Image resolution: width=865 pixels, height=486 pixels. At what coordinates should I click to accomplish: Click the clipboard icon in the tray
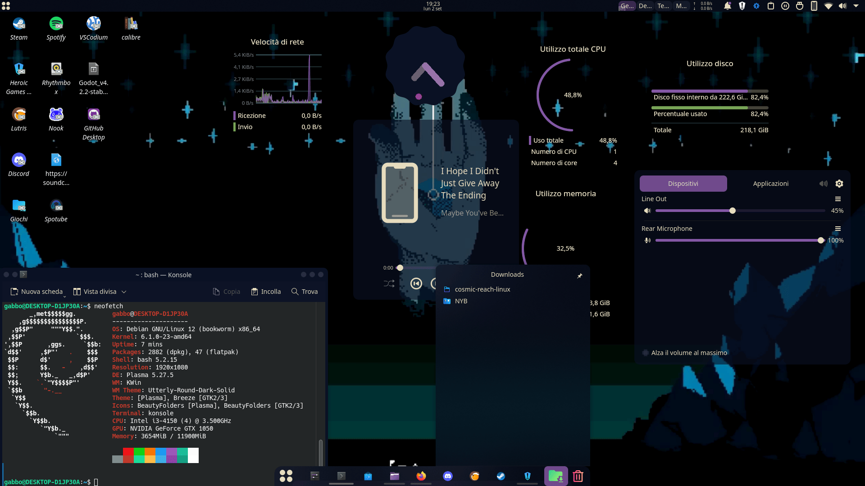771,6
